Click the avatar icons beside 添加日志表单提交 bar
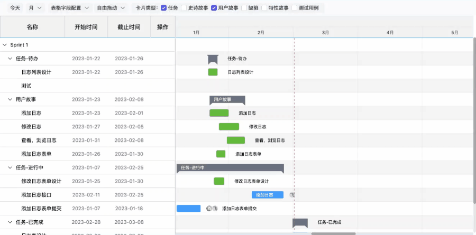The height and width of the screenshot is (235, 476). (212, 209)
